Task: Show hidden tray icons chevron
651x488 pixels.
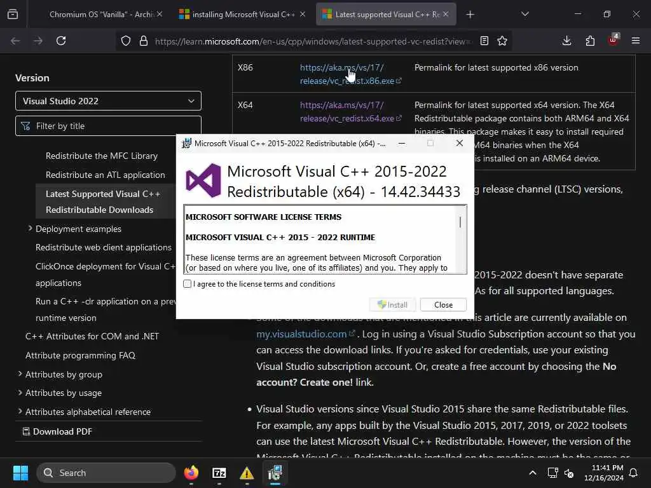Action: click(532, 473)
